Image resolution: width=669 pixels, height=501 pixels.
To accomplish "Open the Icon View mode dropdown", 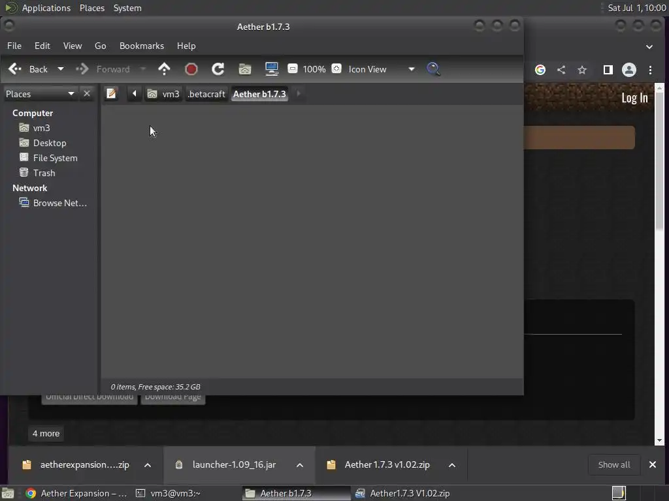I will point(381,69).
